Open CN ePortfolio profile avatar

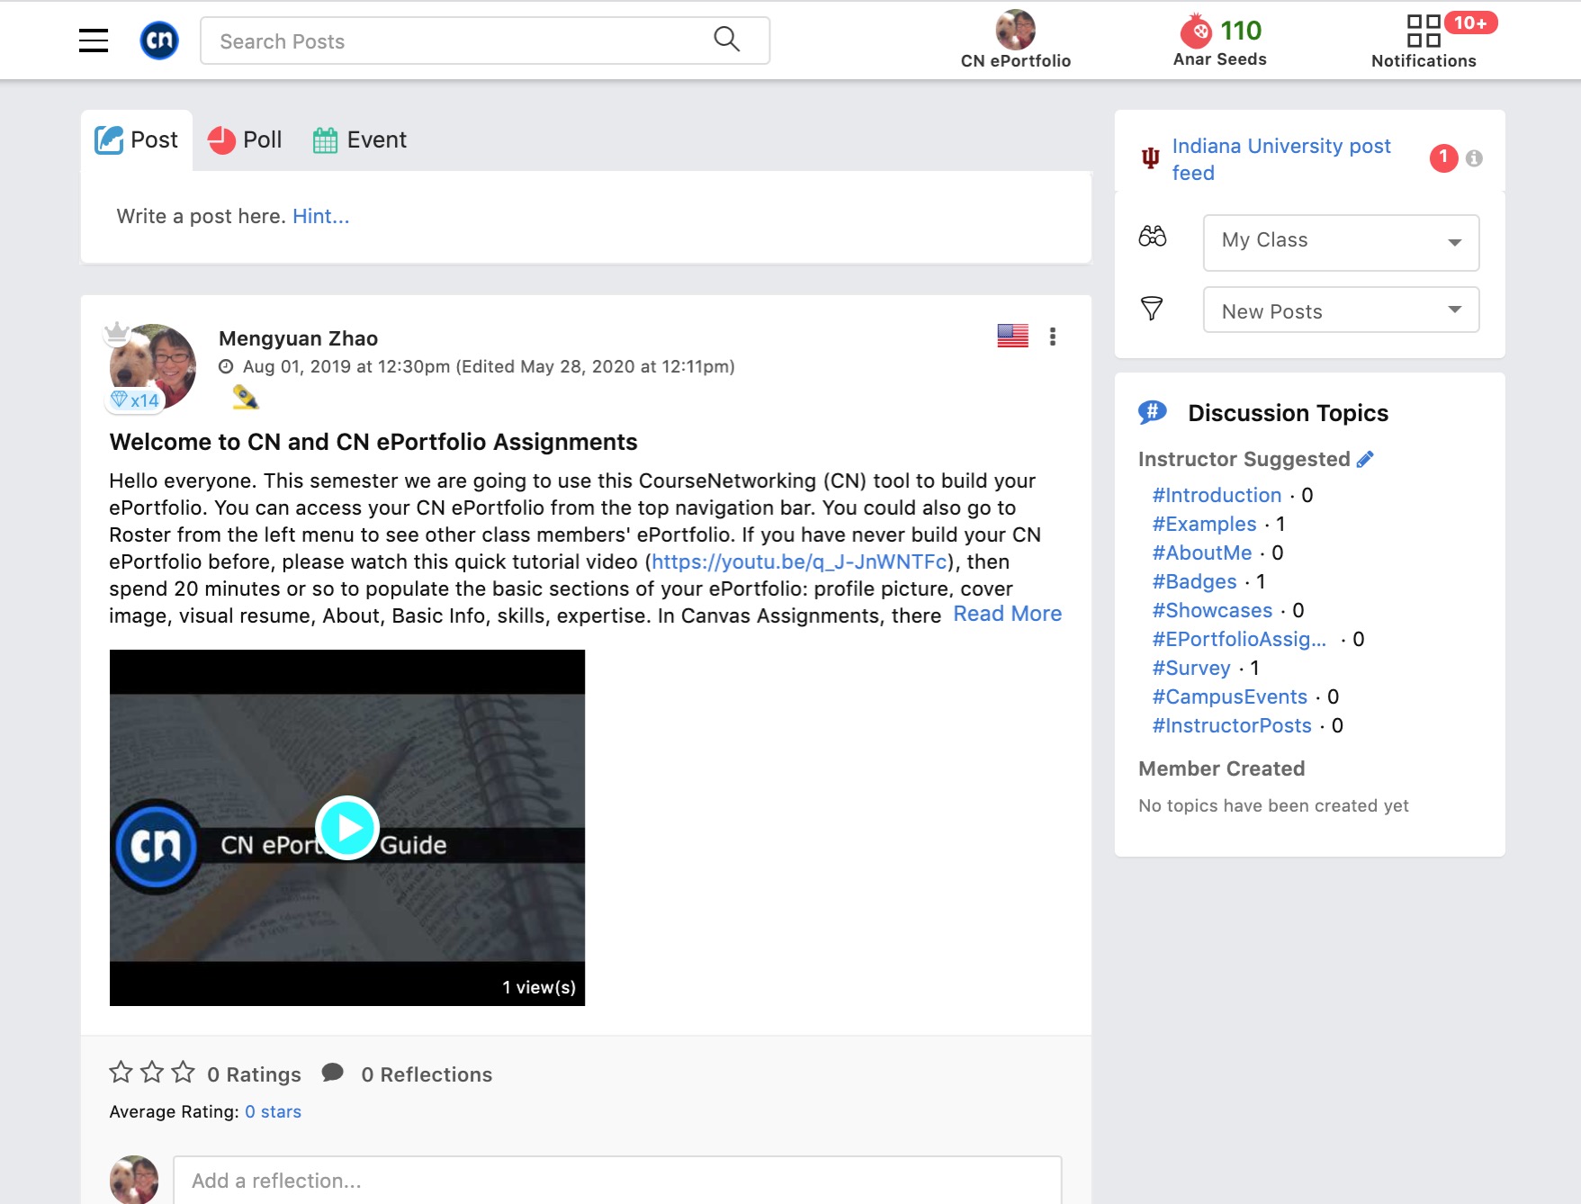(1015, 30)
